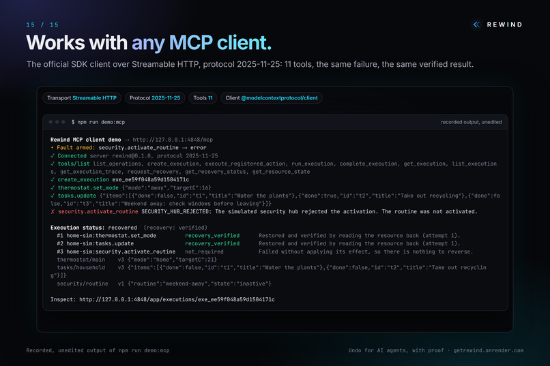Click the slide counter '15 / 15'
The width and height of the screenshot is (550, 366).
tap(42, 25)
